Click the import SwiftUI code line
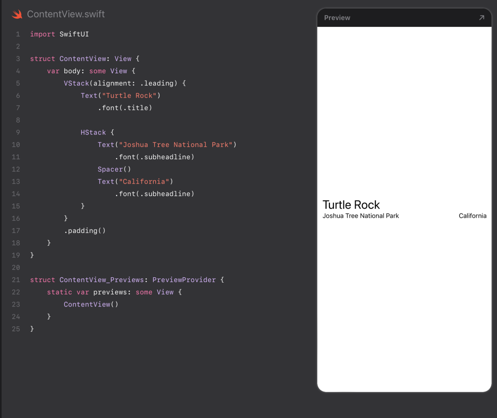This screenshot has width=497, height=418. point(59,34)
